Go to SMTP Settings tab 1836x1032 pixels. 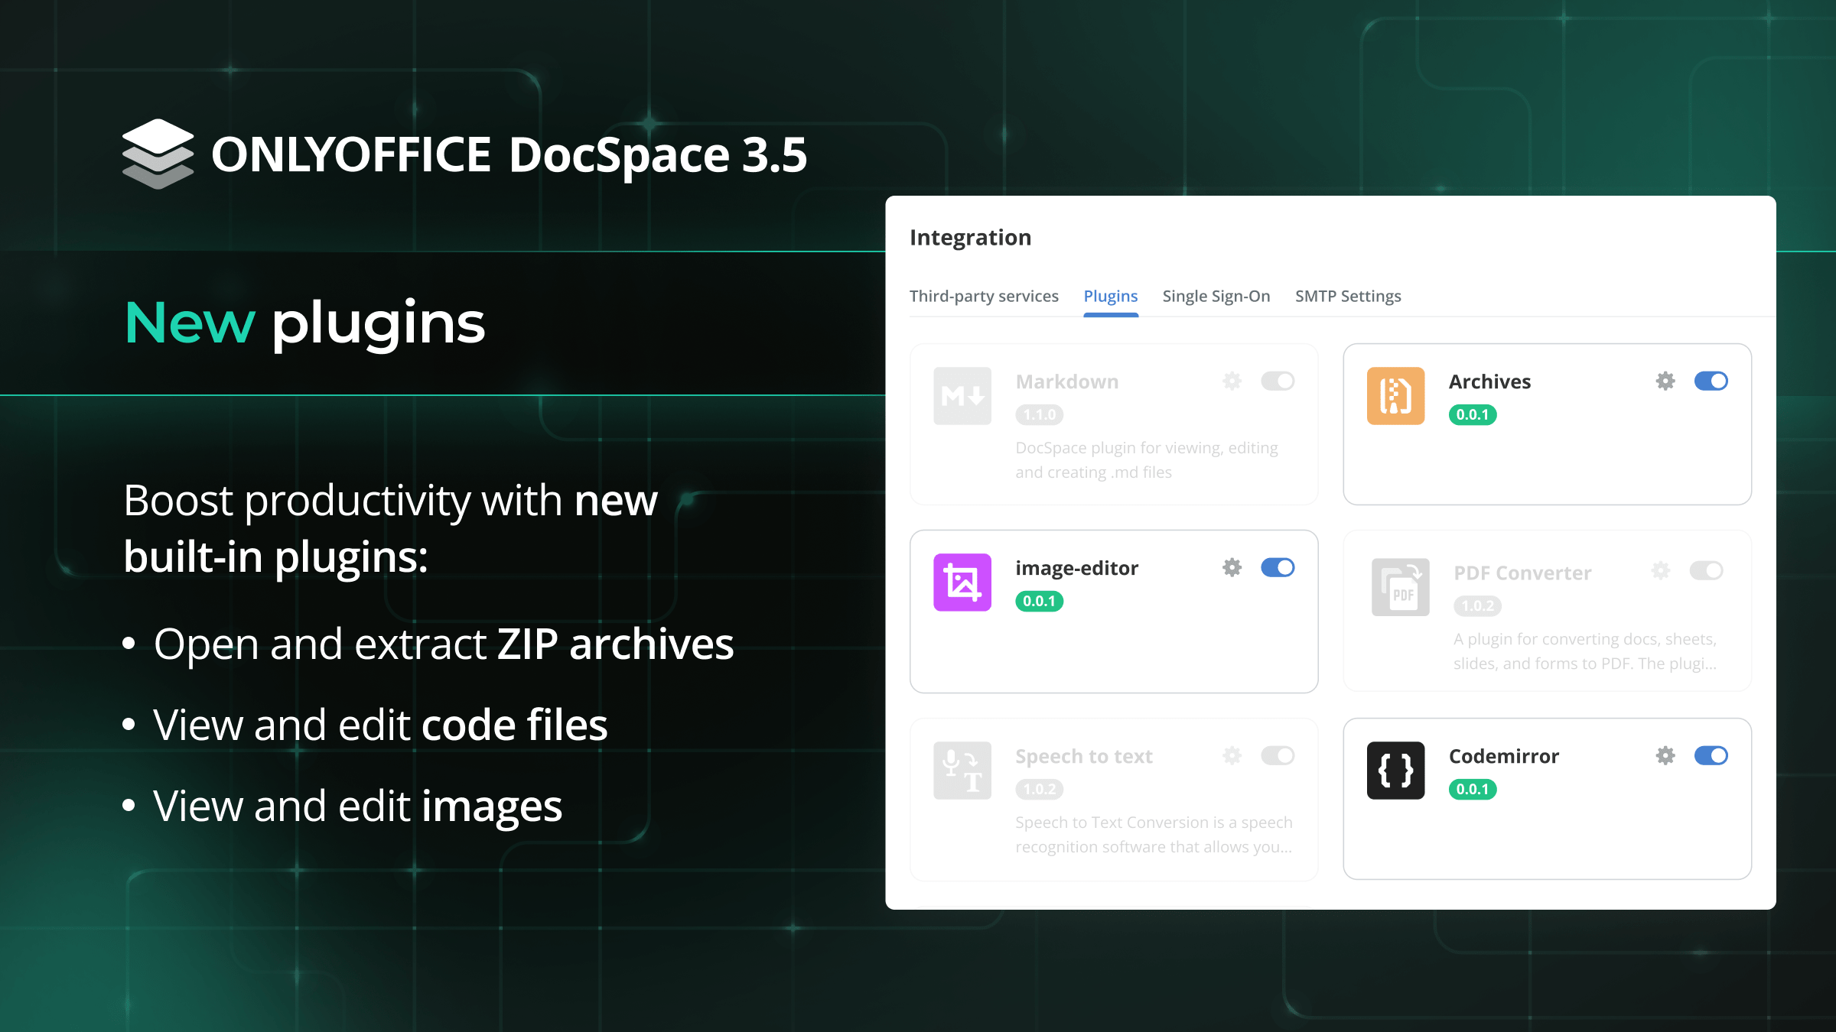pos(1348,296)
